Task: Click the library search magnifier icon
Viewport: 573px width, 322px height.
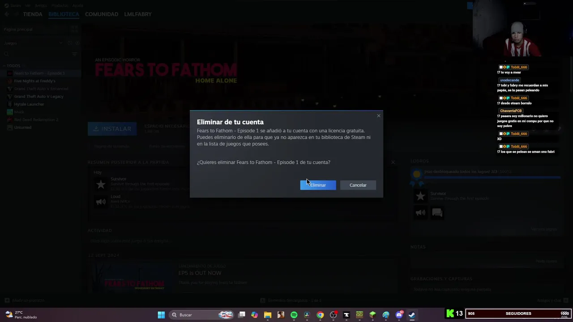Action: 6,54
